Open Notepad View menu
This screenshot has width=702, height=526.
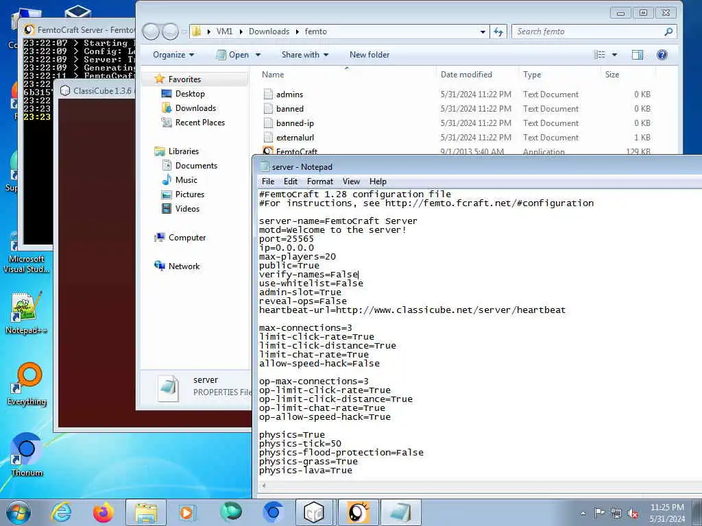(351, 181)
